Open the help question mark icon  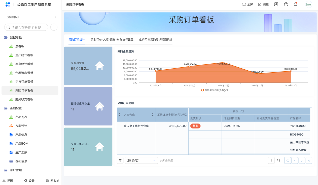(x=286, y=4)
